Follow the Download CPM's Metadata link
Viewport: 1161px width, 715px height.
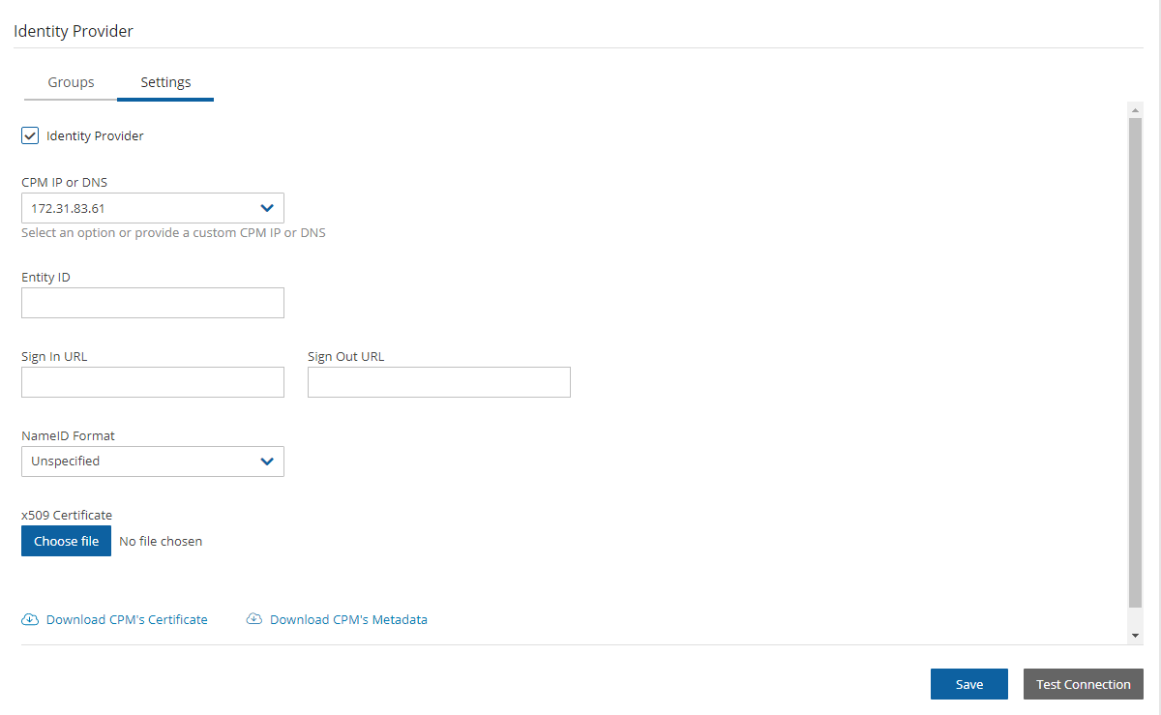point(348,619)
